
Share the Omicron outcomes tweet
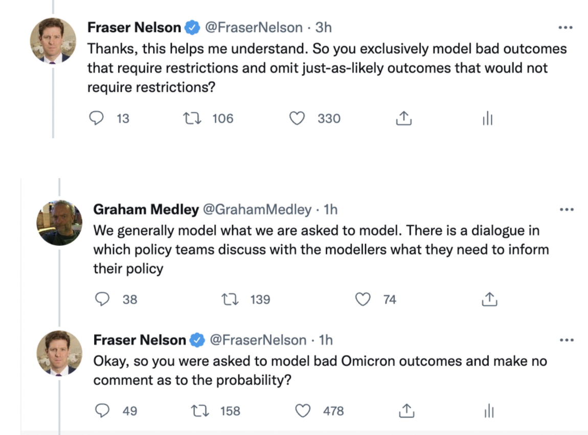click(405, 410)
